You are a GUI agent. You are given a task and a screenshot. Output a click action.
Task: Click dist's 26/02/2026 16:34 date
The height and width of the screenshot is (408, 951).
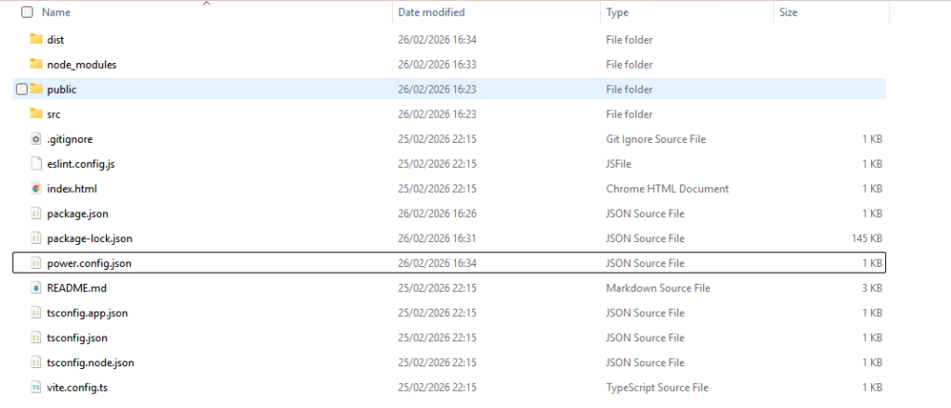[436, 40]
